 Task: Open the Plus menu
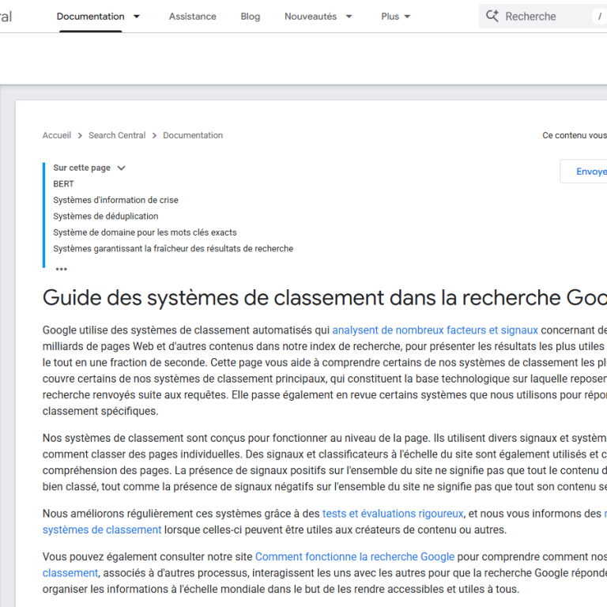coord(390,17)
